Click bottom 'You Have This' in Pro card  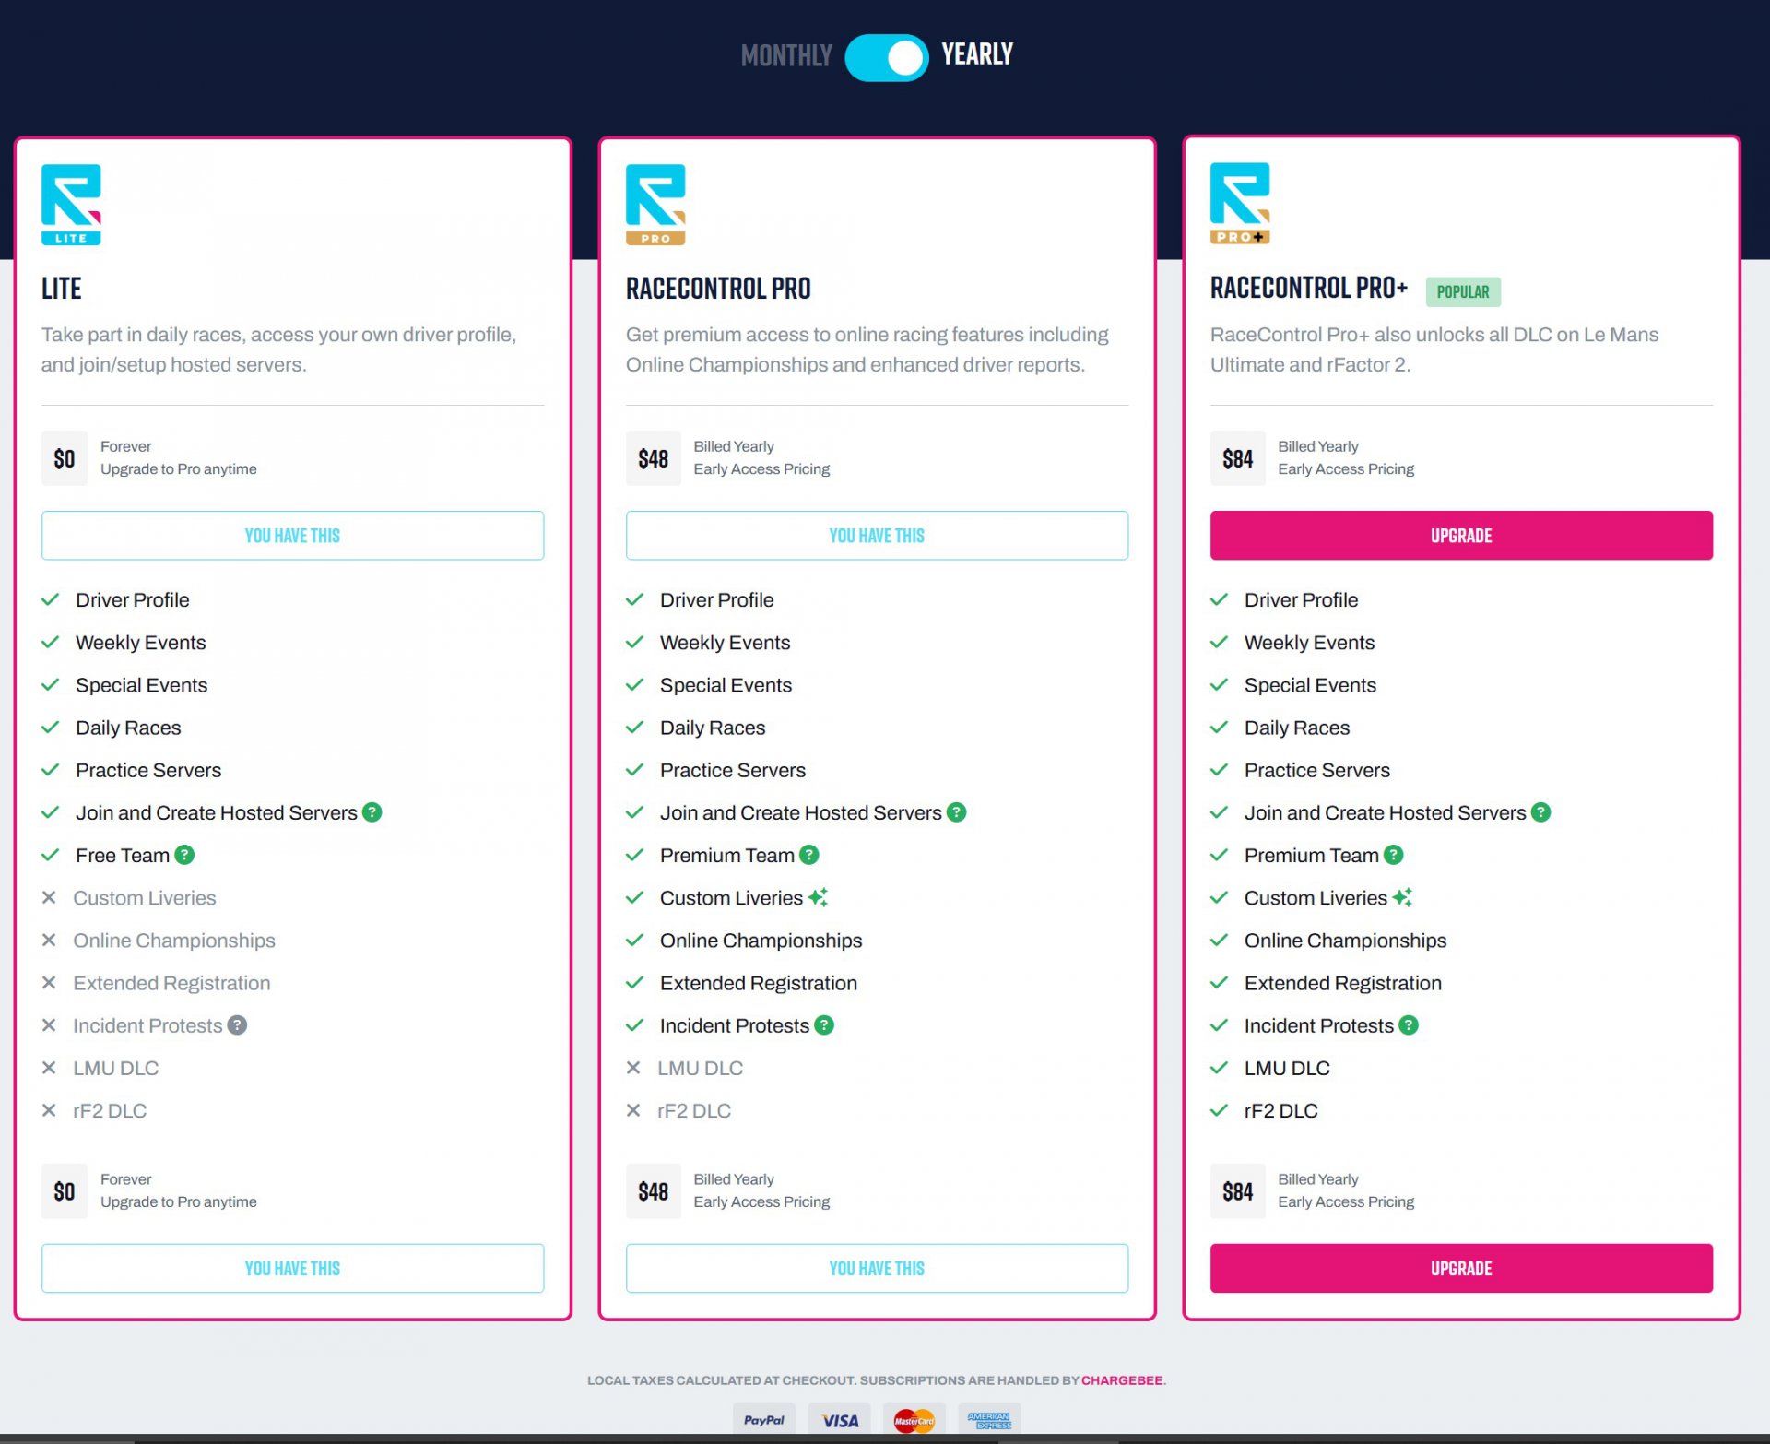pos(877,1268)
